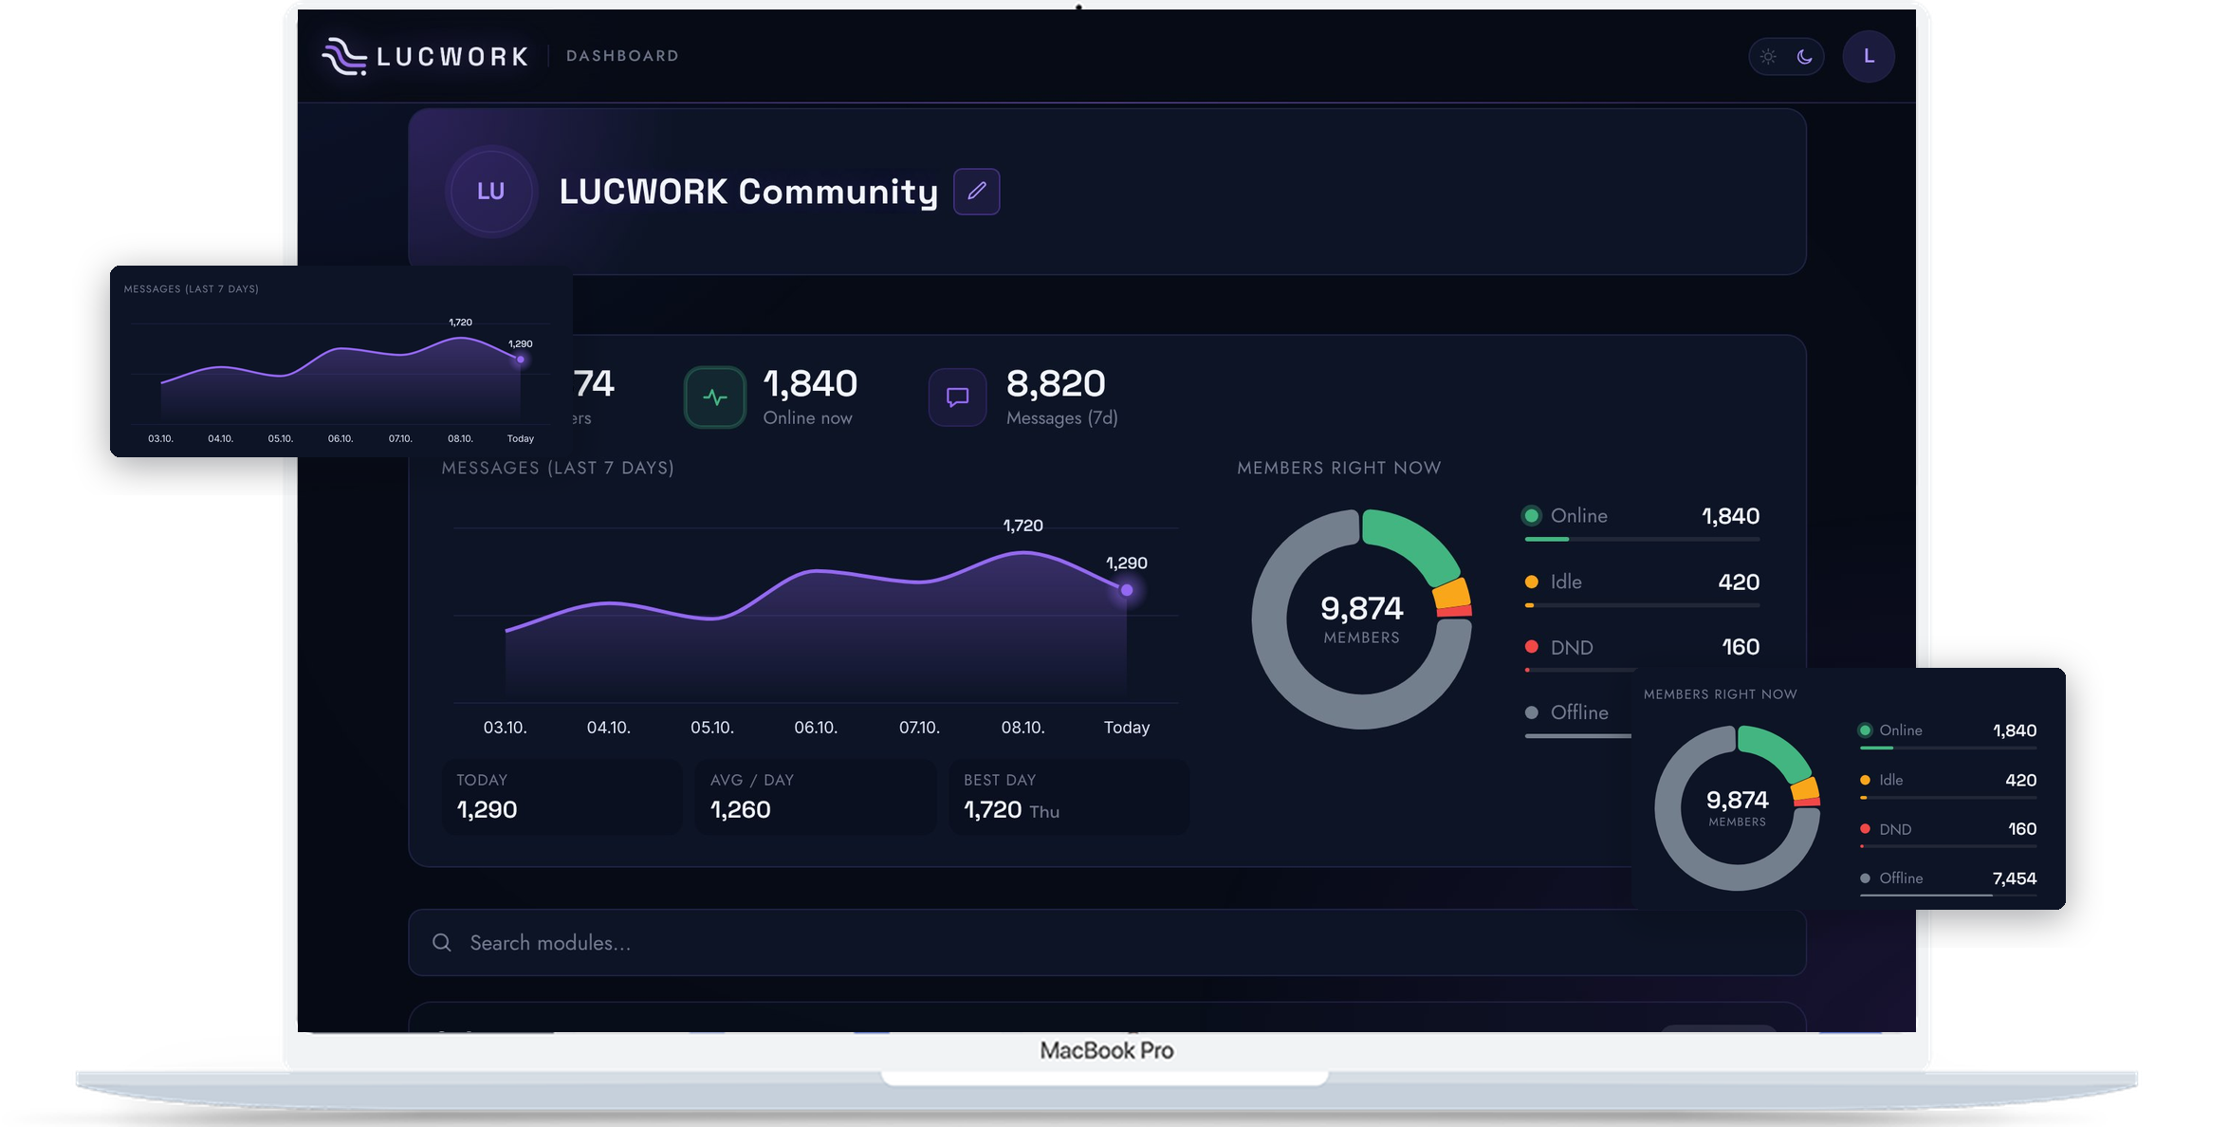This screenshot has width=2229, height=1127.
Task: Click the AVG / DAY 1,260 card
Action: 816,797
